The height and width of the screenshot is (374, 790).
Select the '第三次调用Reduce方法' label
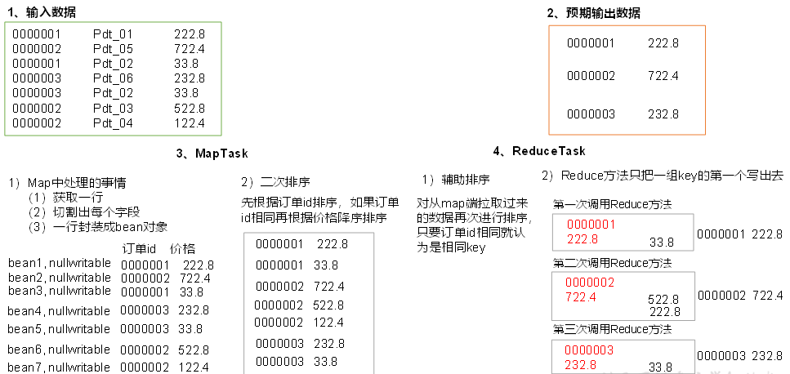click(612, 329)
